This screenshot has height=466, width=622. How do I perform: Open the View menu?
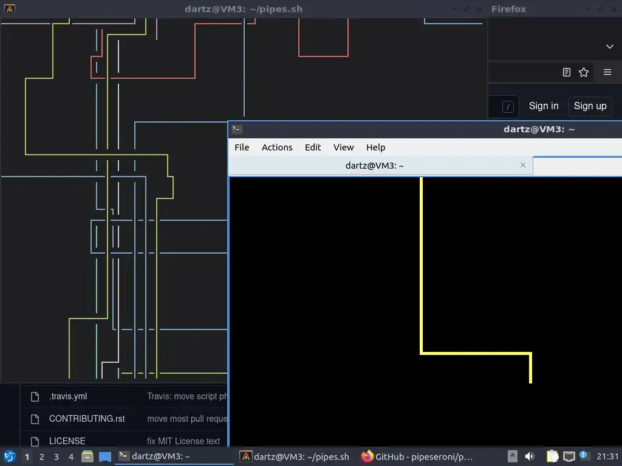(343, 147)
